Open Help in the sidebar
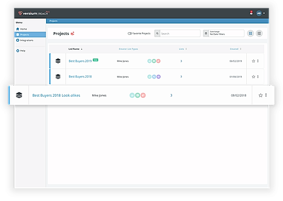This screenshot has width=283, height=201. 21,51
